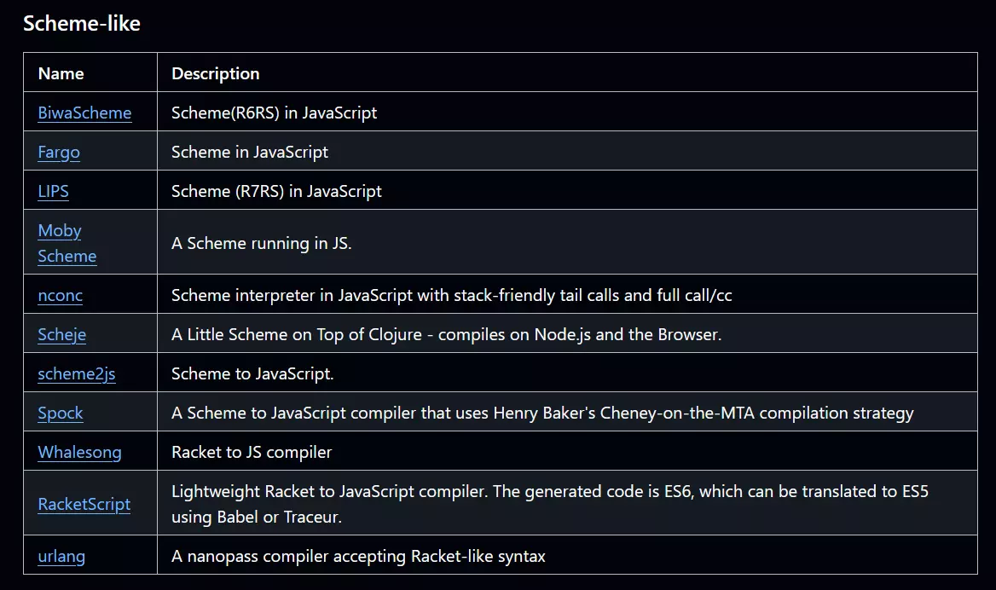Click the 'Scheme to JavaScript.' description cell
This screenshot has height=590, width=996.
(x=567, y=373)
